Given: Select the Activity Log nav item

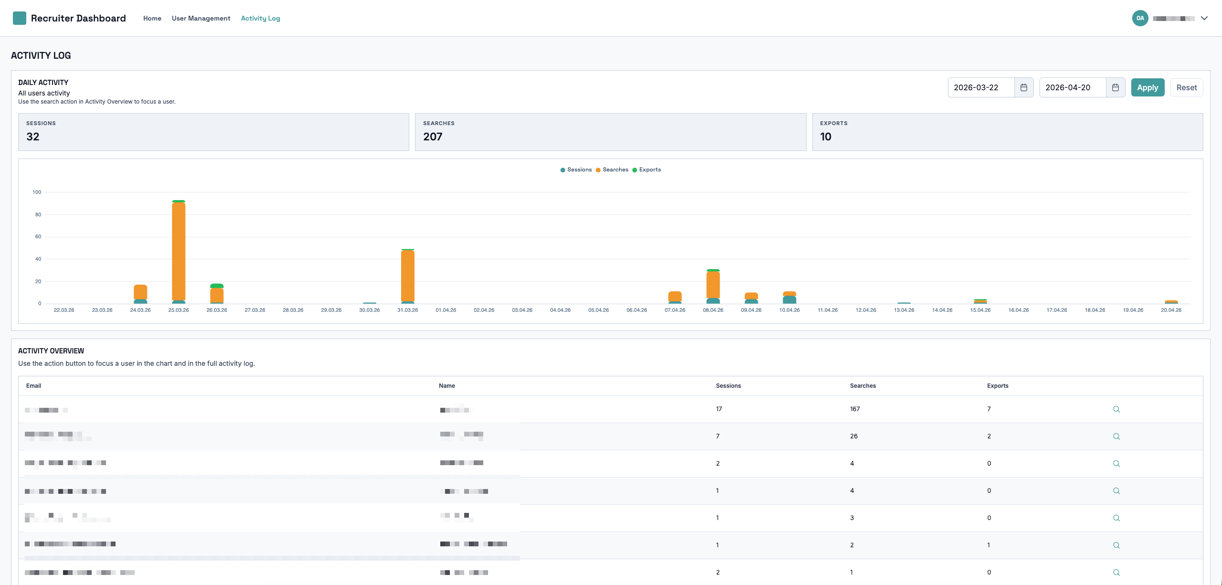Looking at the screenshot, I should click(260, 18).
